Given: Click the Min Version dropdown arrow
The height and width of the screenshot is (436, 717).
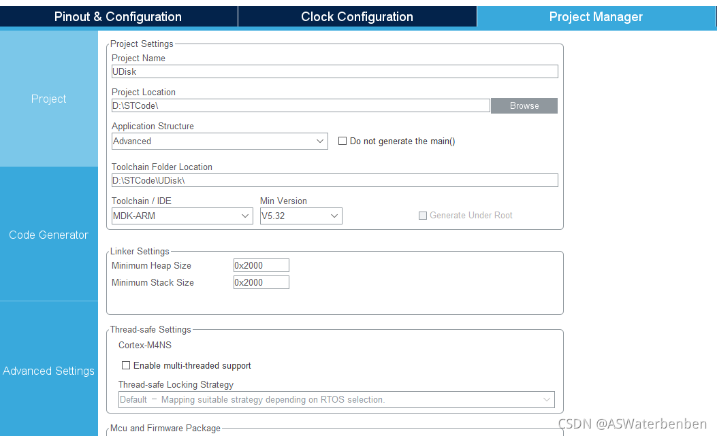Looking at the screenshot, I should coord(334,216).
